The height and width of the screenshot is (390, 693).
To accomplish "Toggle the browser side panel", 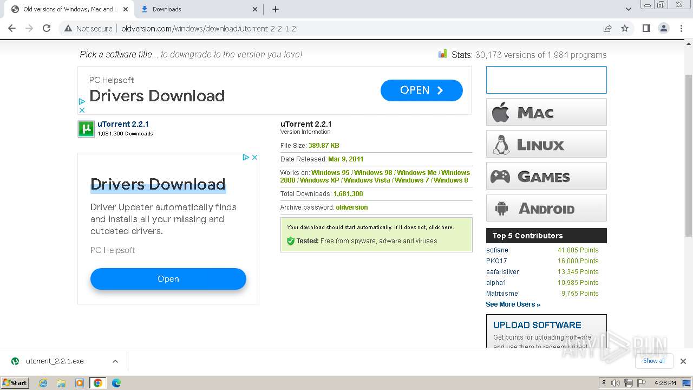I will point(646,29).
